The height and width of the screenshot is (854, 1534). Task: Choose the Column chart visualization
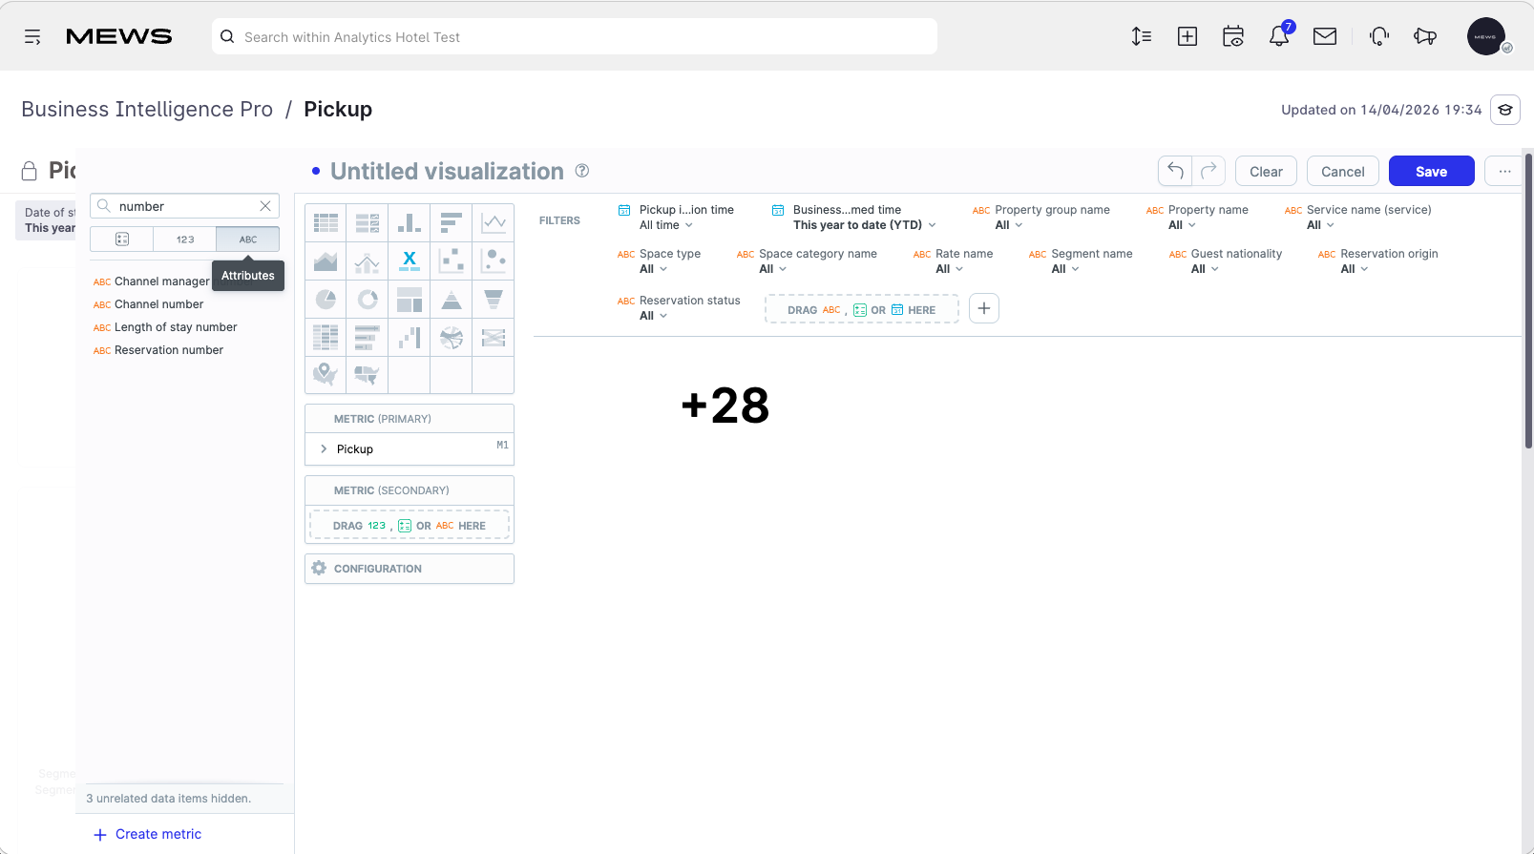coord(410,223)
